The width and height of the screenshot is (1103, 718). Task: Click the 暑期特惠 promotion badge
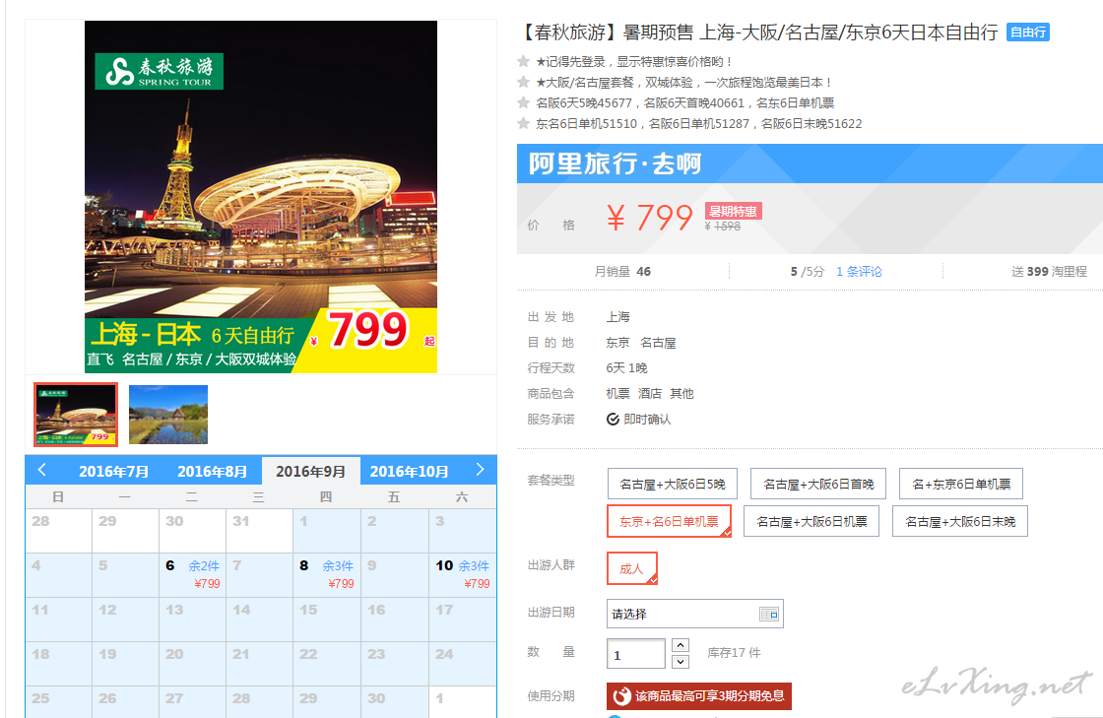coord(733,211)
